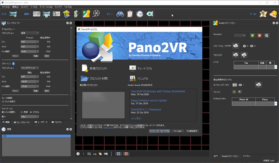Viewport: 279px width, 163px height.
Task: Click the compass icon in viewer toolbar
Action: coord(78,154)
